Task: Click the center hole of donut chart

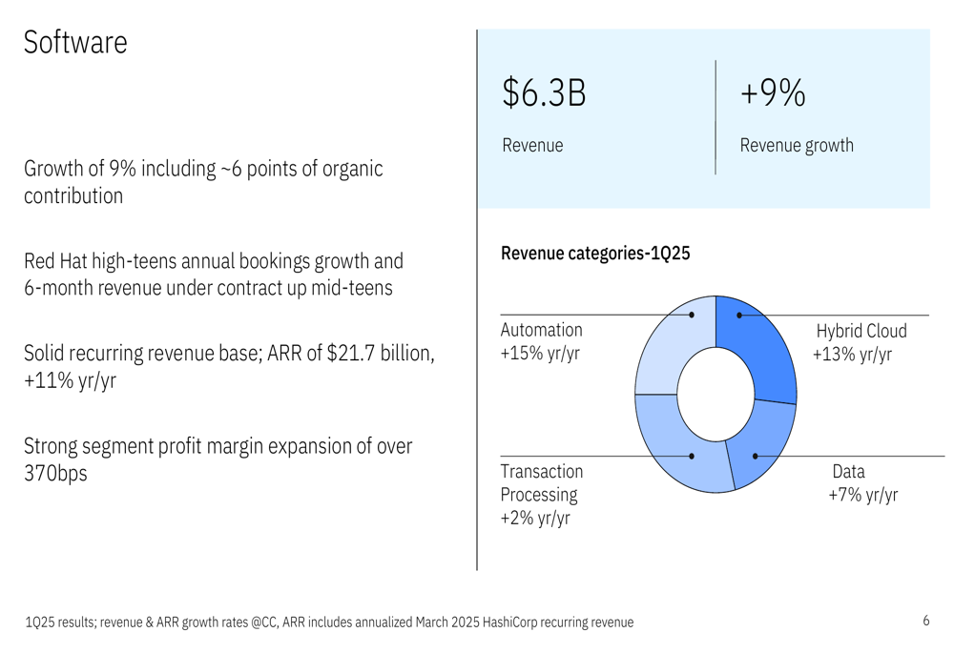Action: (716, 394)
